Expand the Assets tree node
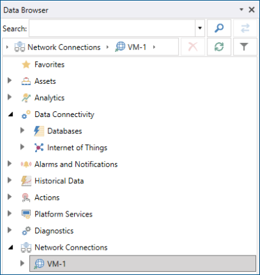Image resolution: width=260 pixels, height=275 pixels. (10, 81)
